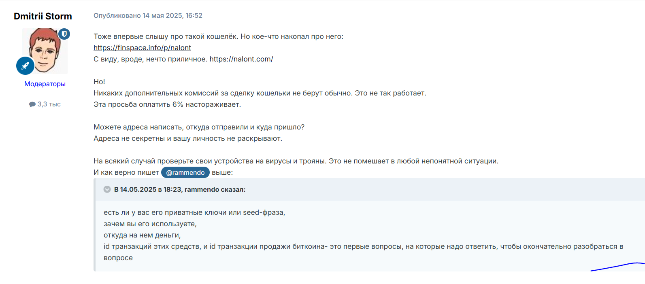Click the 3,3 тыс post counter
Image resolution: width=645 pixels, height=284 pixels.
49,104
